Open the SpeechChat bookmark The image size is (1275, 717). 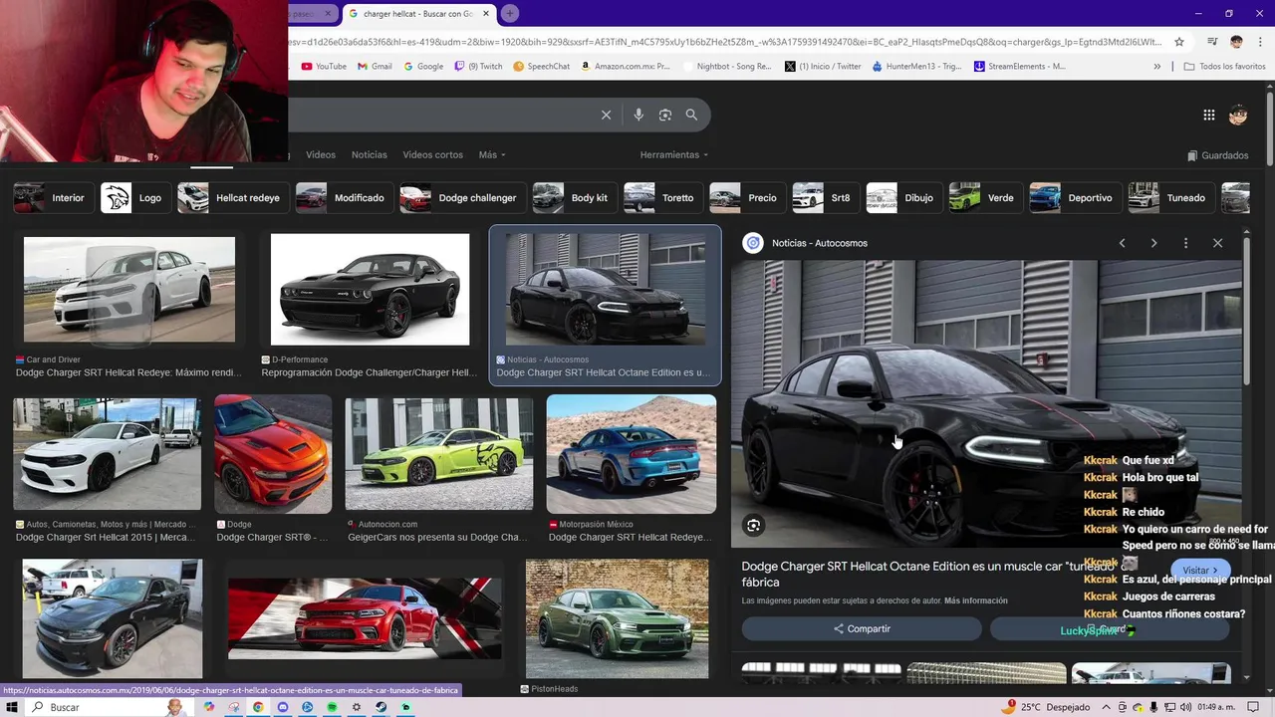[541, 67]
